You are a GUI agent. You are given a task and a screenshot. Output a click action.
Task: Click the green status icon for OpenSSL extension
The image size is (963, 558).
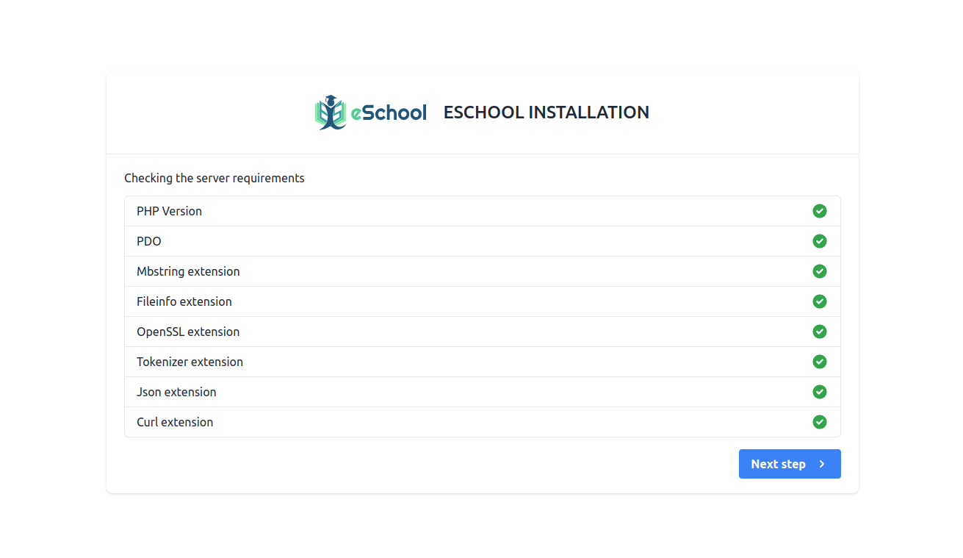(x=820, y=332)
